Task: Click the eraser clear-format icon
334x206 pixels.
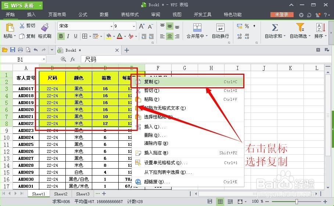Action: tap(131, 36)
